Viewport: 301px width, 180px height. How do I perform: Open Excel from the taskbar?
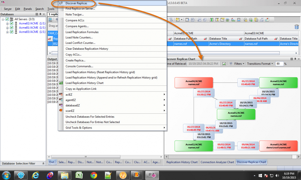[x=79, y=175]
